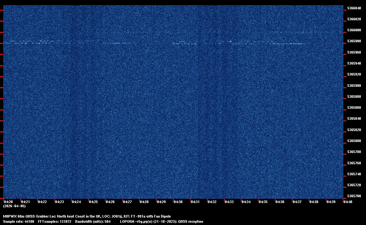
Task: Click the 5365880 frequency label
Action: point(354,97)
